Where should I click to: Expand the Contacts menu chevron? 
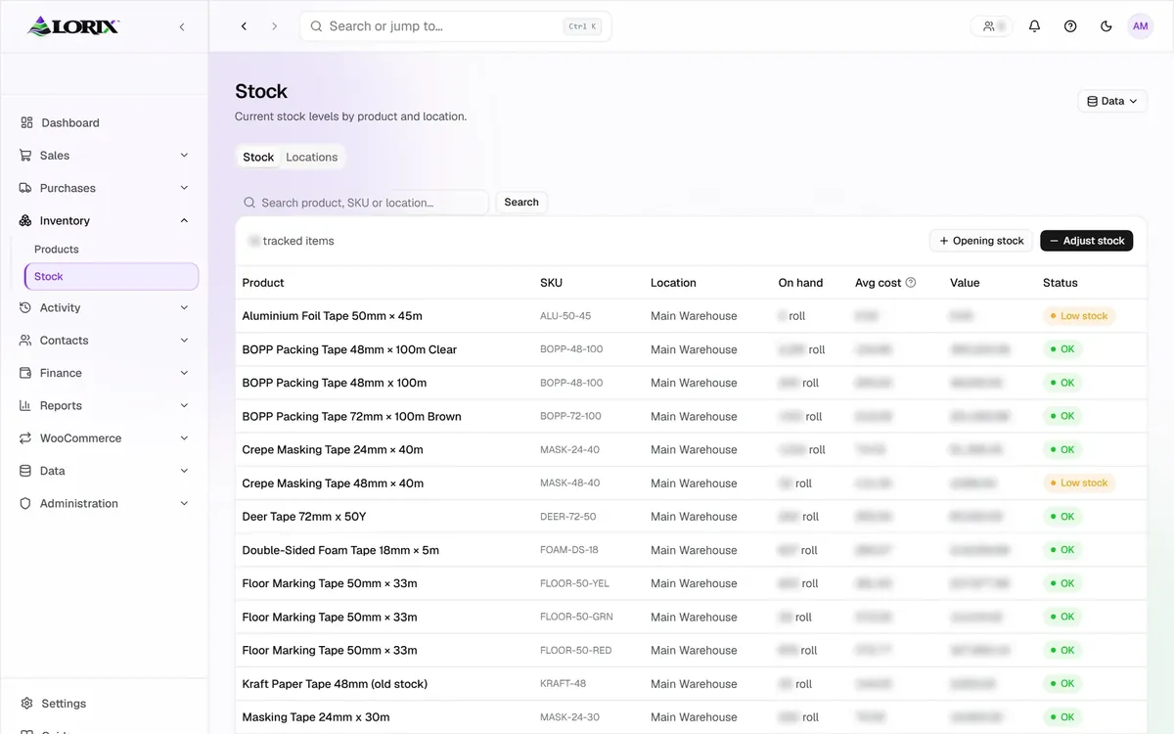184,341
